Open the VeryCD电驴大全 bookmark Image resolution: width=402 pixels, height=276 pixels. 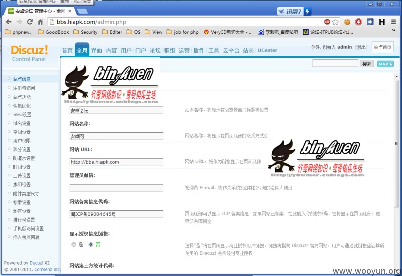tap(228, 32)
